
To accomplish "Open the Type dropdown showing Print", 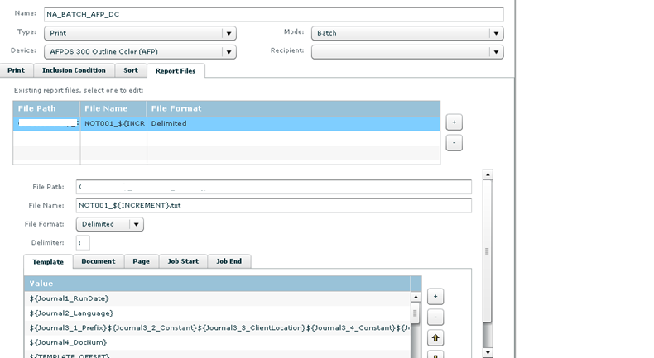I will pyautogui.click(x=228, y=33).
